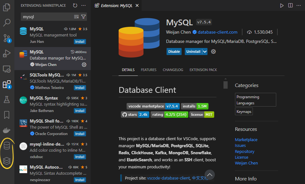
Task: Open the Repository resource link
Action: [245, 151]
